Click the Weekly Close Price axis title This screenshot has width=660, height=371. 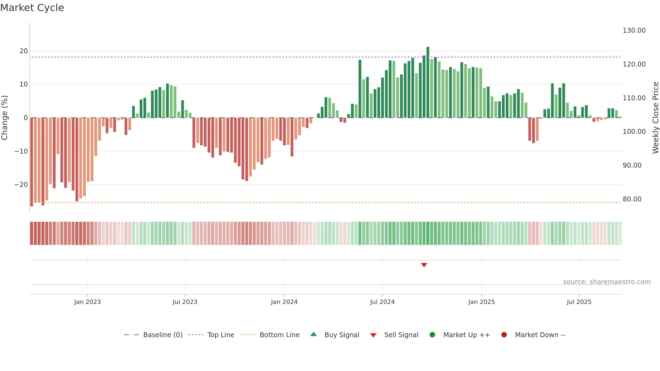[x=656, y=118]
